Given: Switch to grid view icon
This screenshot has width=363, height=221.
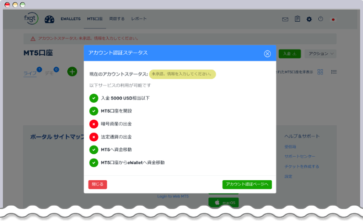Looking at the screenshot, I should 320,72.
